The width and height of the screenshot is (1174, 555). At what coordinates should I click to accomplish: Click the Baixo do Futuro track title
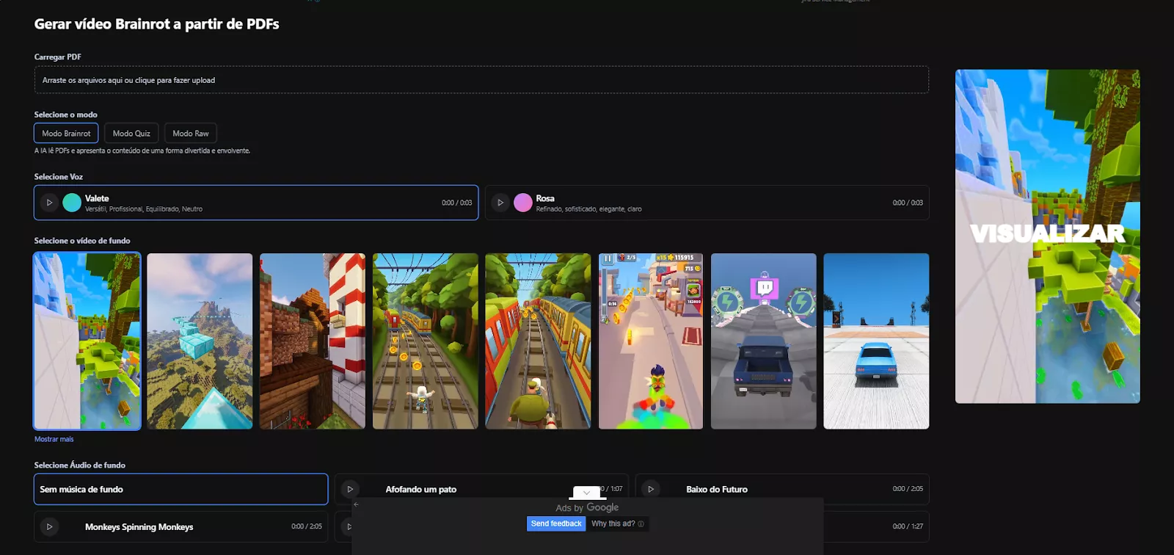(717, 490)
